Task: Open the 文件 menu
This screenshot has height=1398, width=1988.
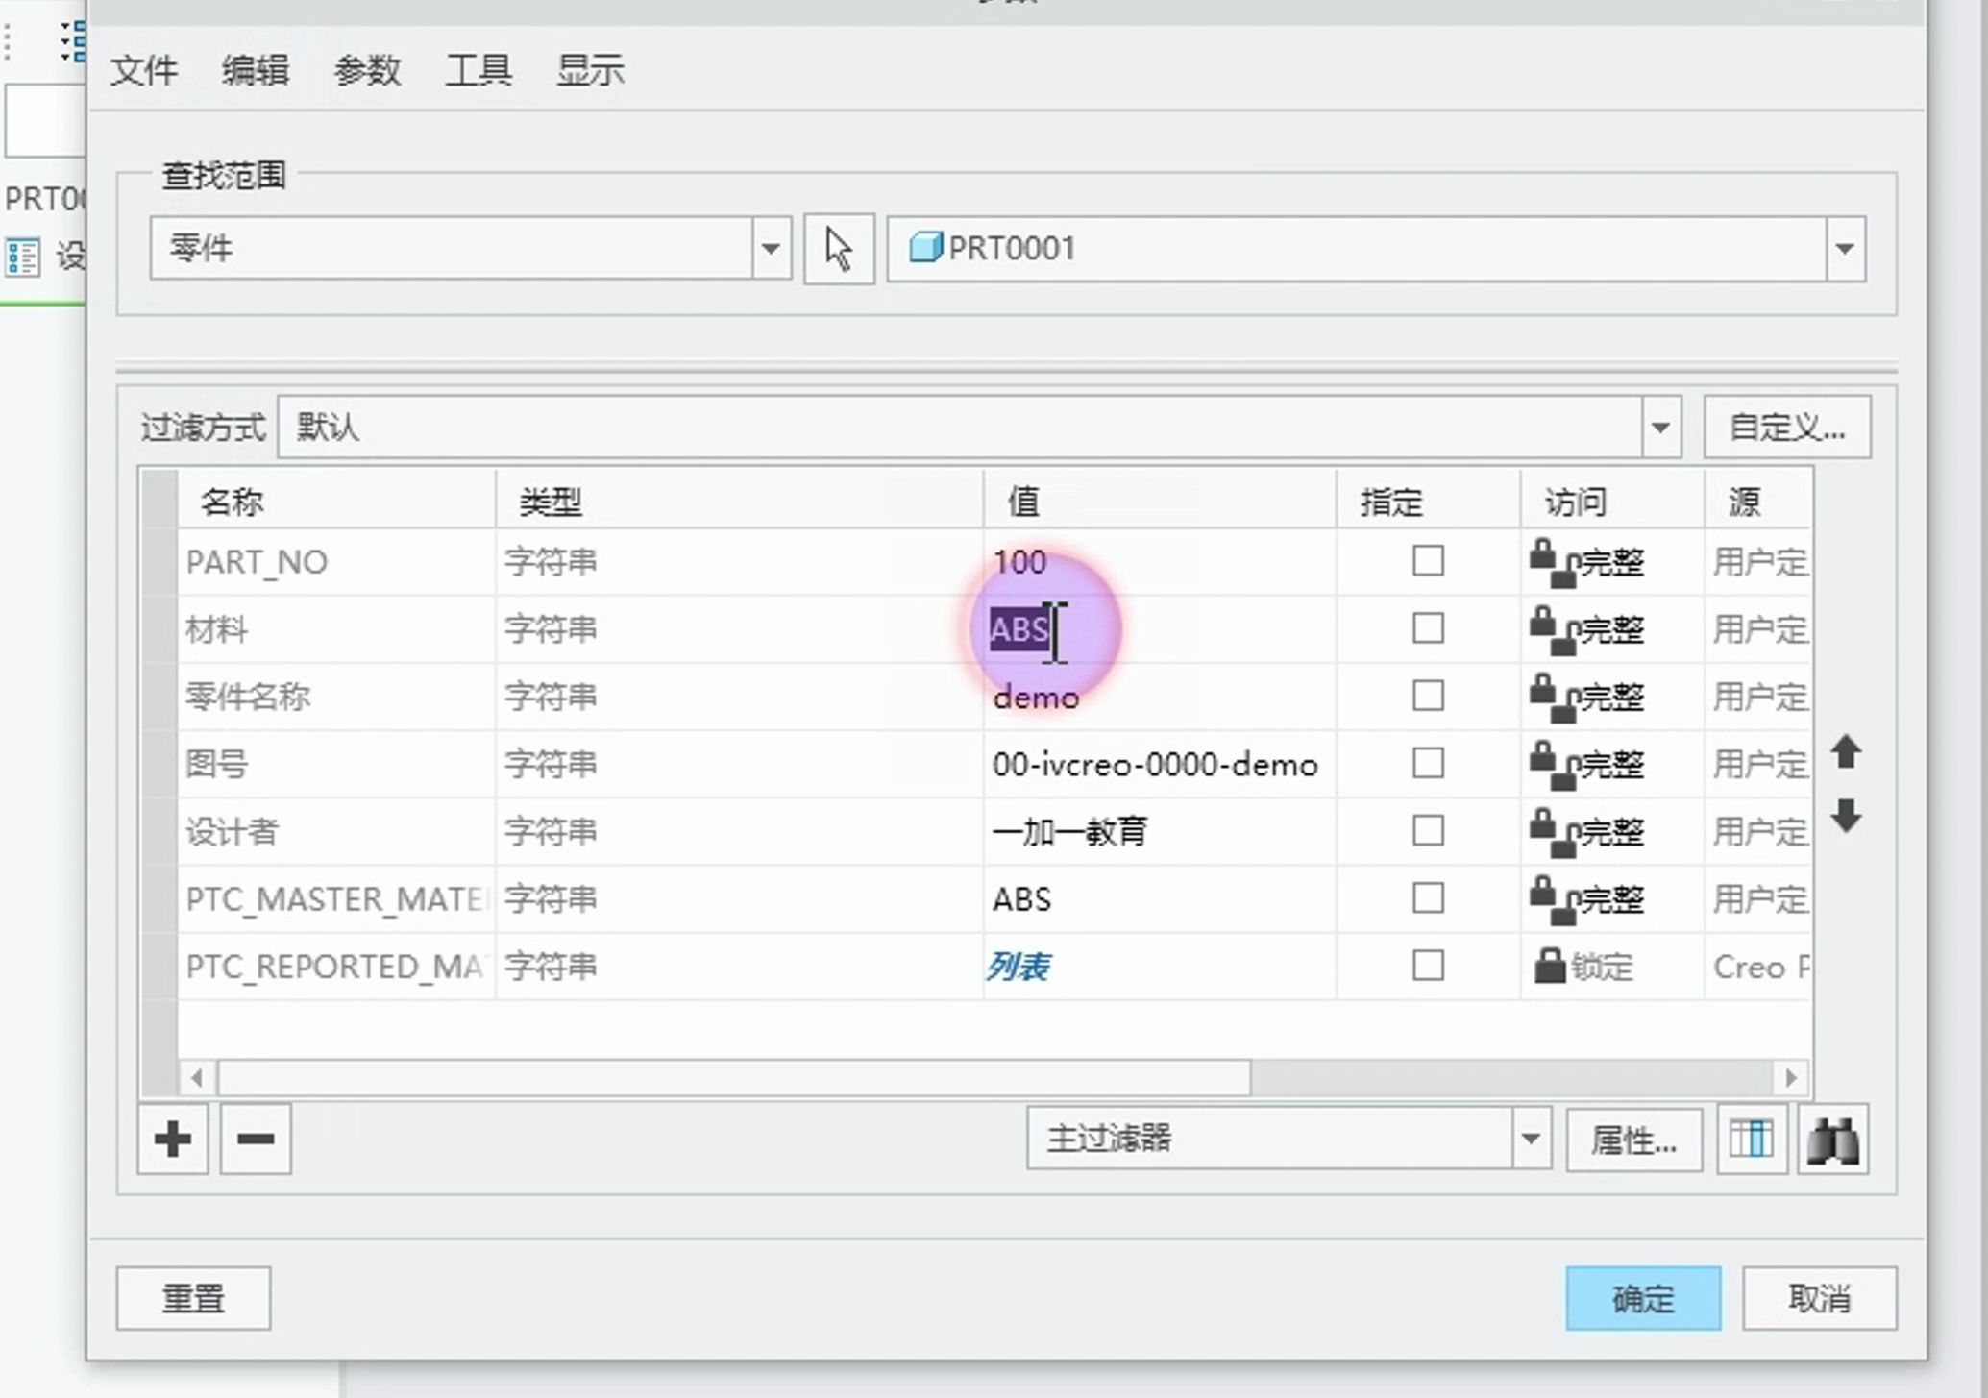Action: coord(145,70)
